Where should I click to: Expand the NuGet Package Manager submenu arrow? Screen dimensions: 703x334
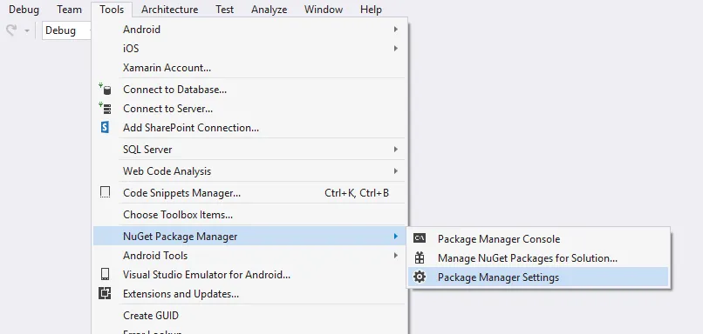tap(395, 236)
